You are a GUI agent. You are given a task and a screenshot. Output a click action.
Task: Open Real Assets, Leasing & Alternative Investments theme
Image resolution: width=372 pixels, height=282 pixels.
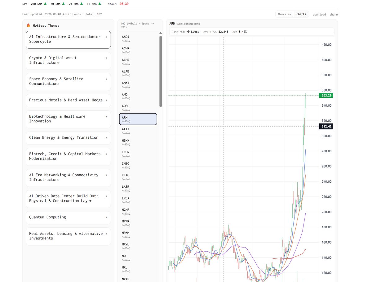(x=68, y=236)
